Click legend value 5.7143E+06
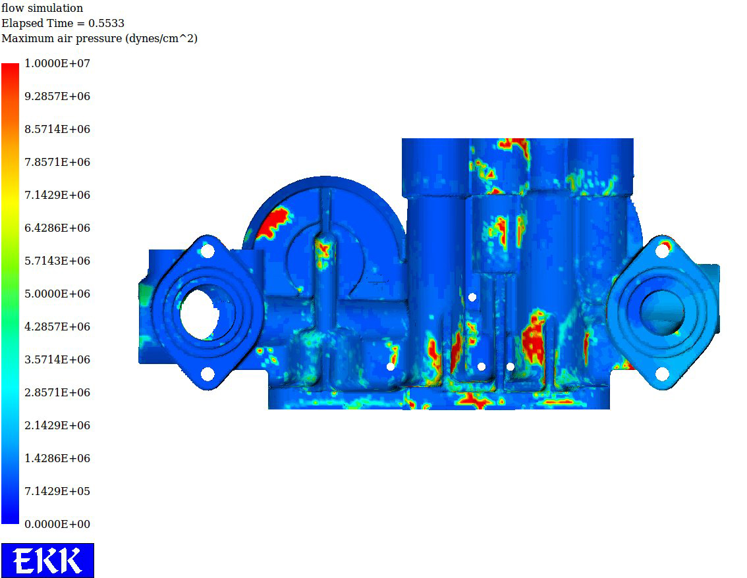 pyautogui.click(x=57, y=261)
